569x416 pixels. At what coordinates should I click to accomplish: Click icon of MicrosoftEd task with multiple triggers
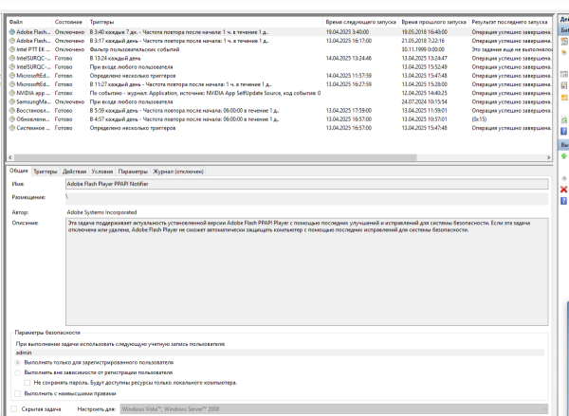[12, 76]
